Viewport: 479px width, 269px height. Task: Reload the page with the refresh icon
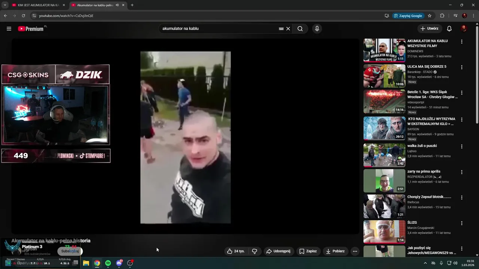tap(23, 16)
